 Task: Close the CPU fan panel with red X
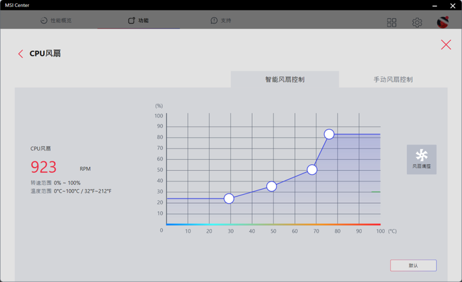[x=446, y=44]
